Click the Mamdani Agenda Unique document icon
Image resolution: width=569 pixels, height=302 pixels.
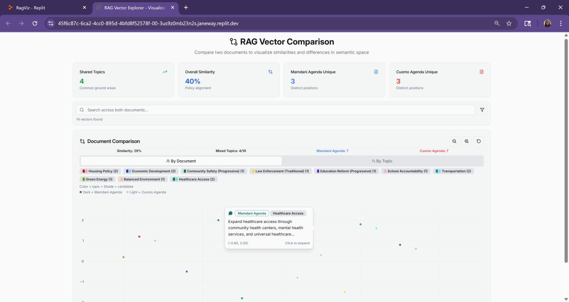[x=376, y=72]
